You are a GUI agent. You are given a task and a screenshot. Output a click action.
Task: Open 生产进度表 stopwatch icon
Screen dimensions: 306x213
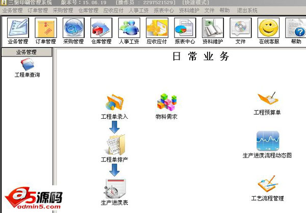pyautogui.click(x=115, y=189)
